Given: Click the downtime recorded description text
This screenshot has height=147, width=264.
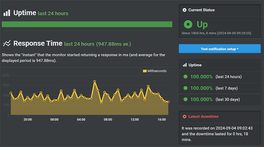Looking at the screenshot, I should click(217, 134).
